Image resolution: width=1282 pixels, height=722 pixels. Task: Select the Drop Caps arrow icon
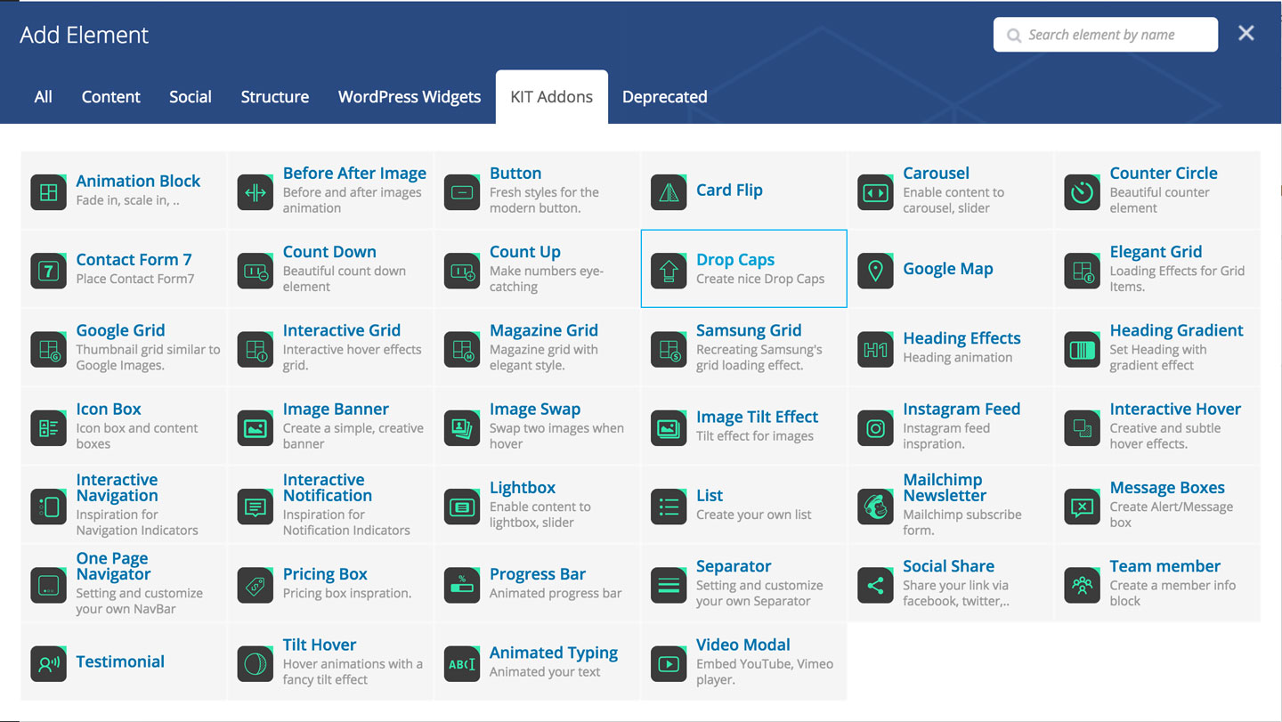point(668,271)
